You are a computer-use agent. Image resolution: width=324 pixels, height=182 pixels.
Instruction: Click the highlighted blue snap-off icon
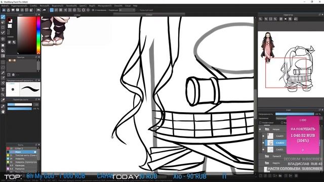tap(52, 10)
